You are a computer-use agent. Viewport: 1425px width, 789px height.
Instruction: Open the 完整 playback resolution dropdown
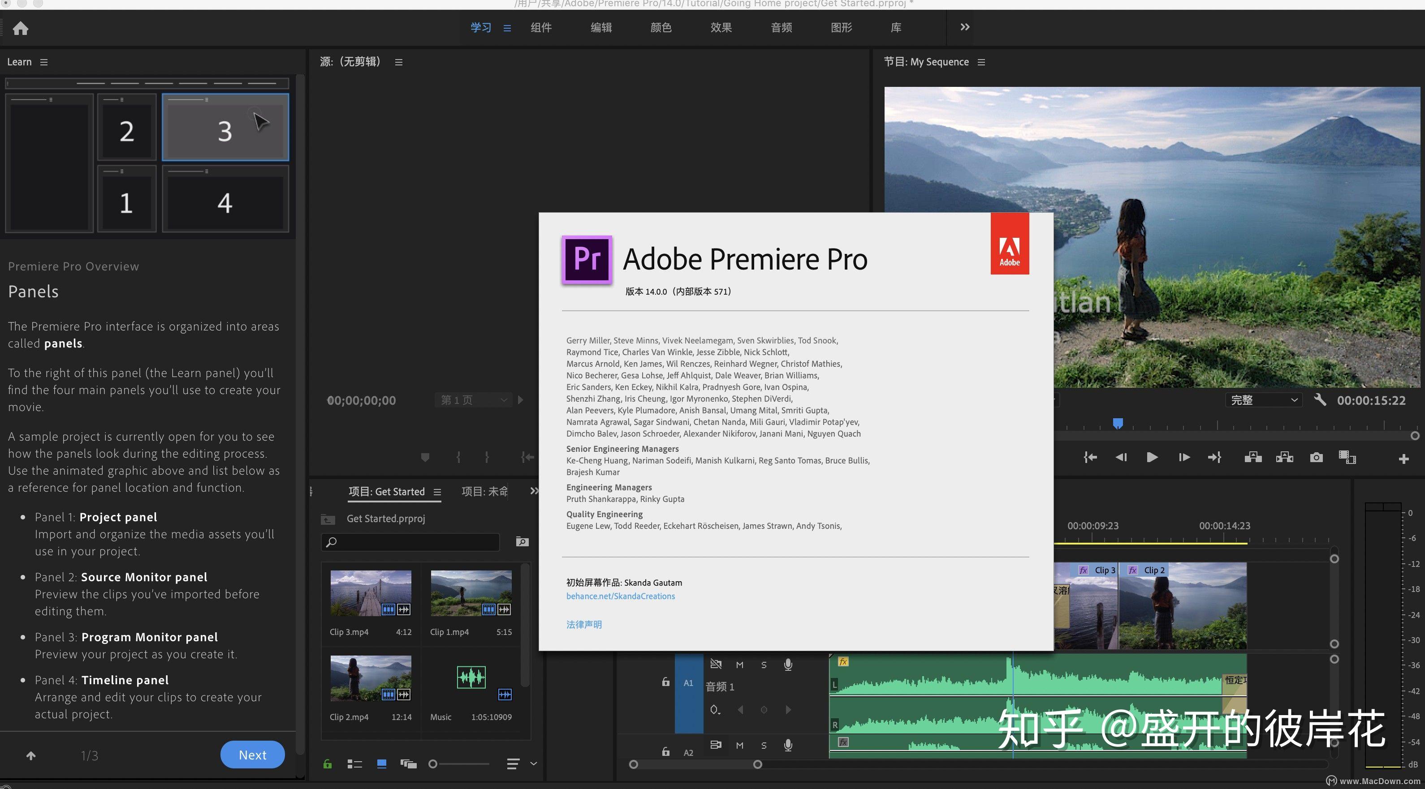click(1264, 400)
